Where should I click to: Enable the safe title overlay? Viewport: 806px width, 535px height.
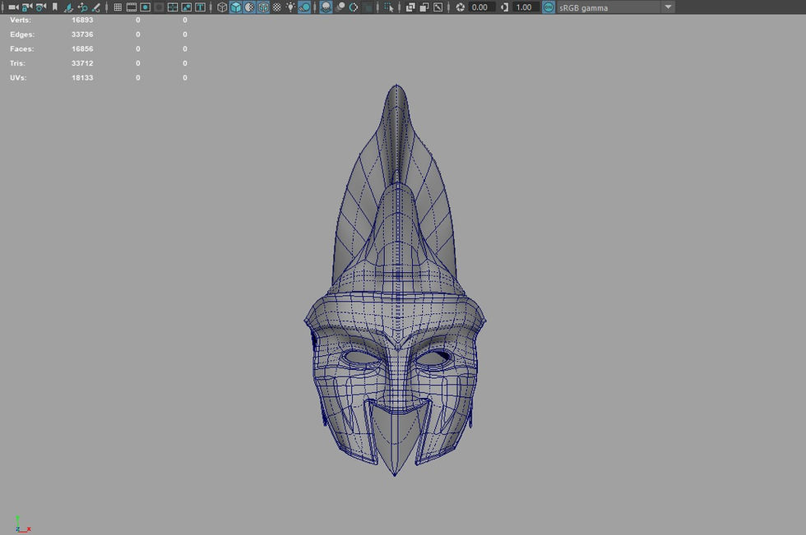tap(198, 7)
